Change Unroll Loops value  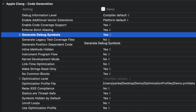pyautogui.click(x=106, y=103)
